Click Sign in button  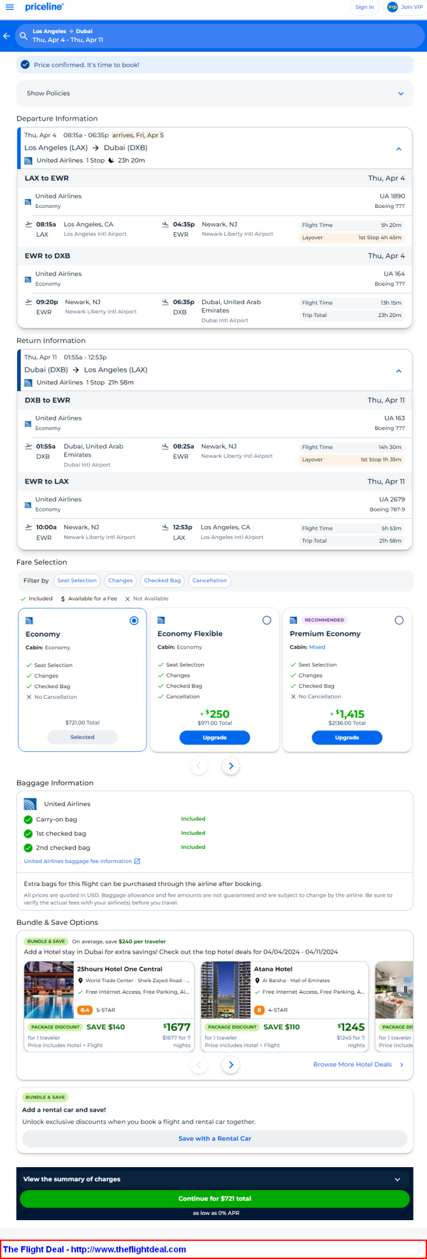[x=365, y=7]
